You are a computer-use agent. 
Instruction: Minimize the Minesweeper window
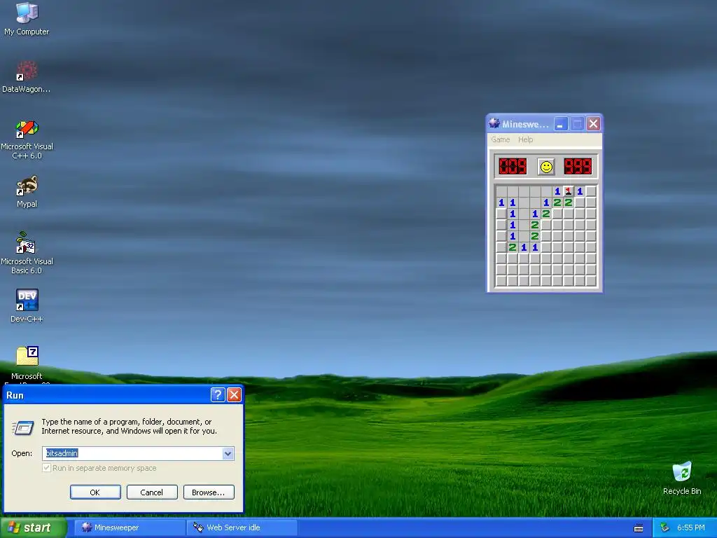click(561, 123)
